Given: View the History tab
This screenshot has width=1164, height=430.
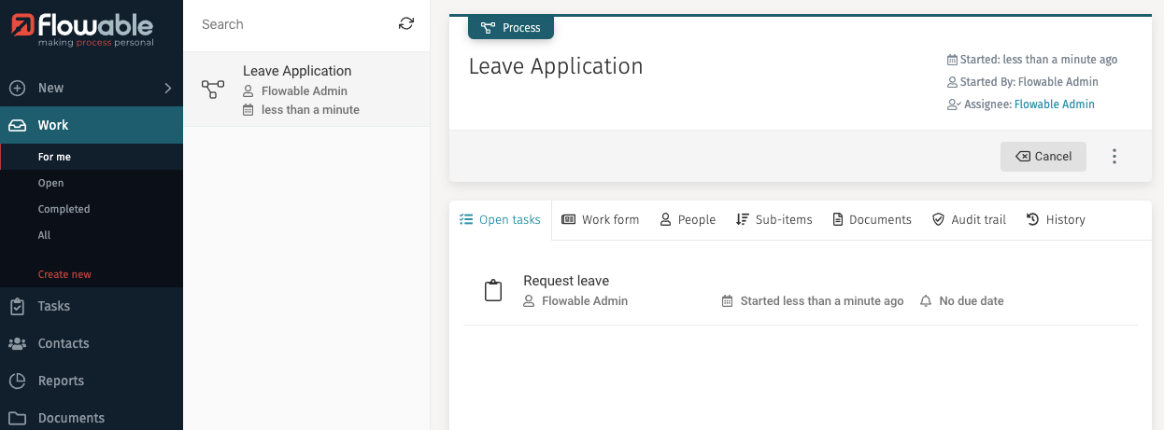Looking at the screenshot, I should [x=1056, y=220].
